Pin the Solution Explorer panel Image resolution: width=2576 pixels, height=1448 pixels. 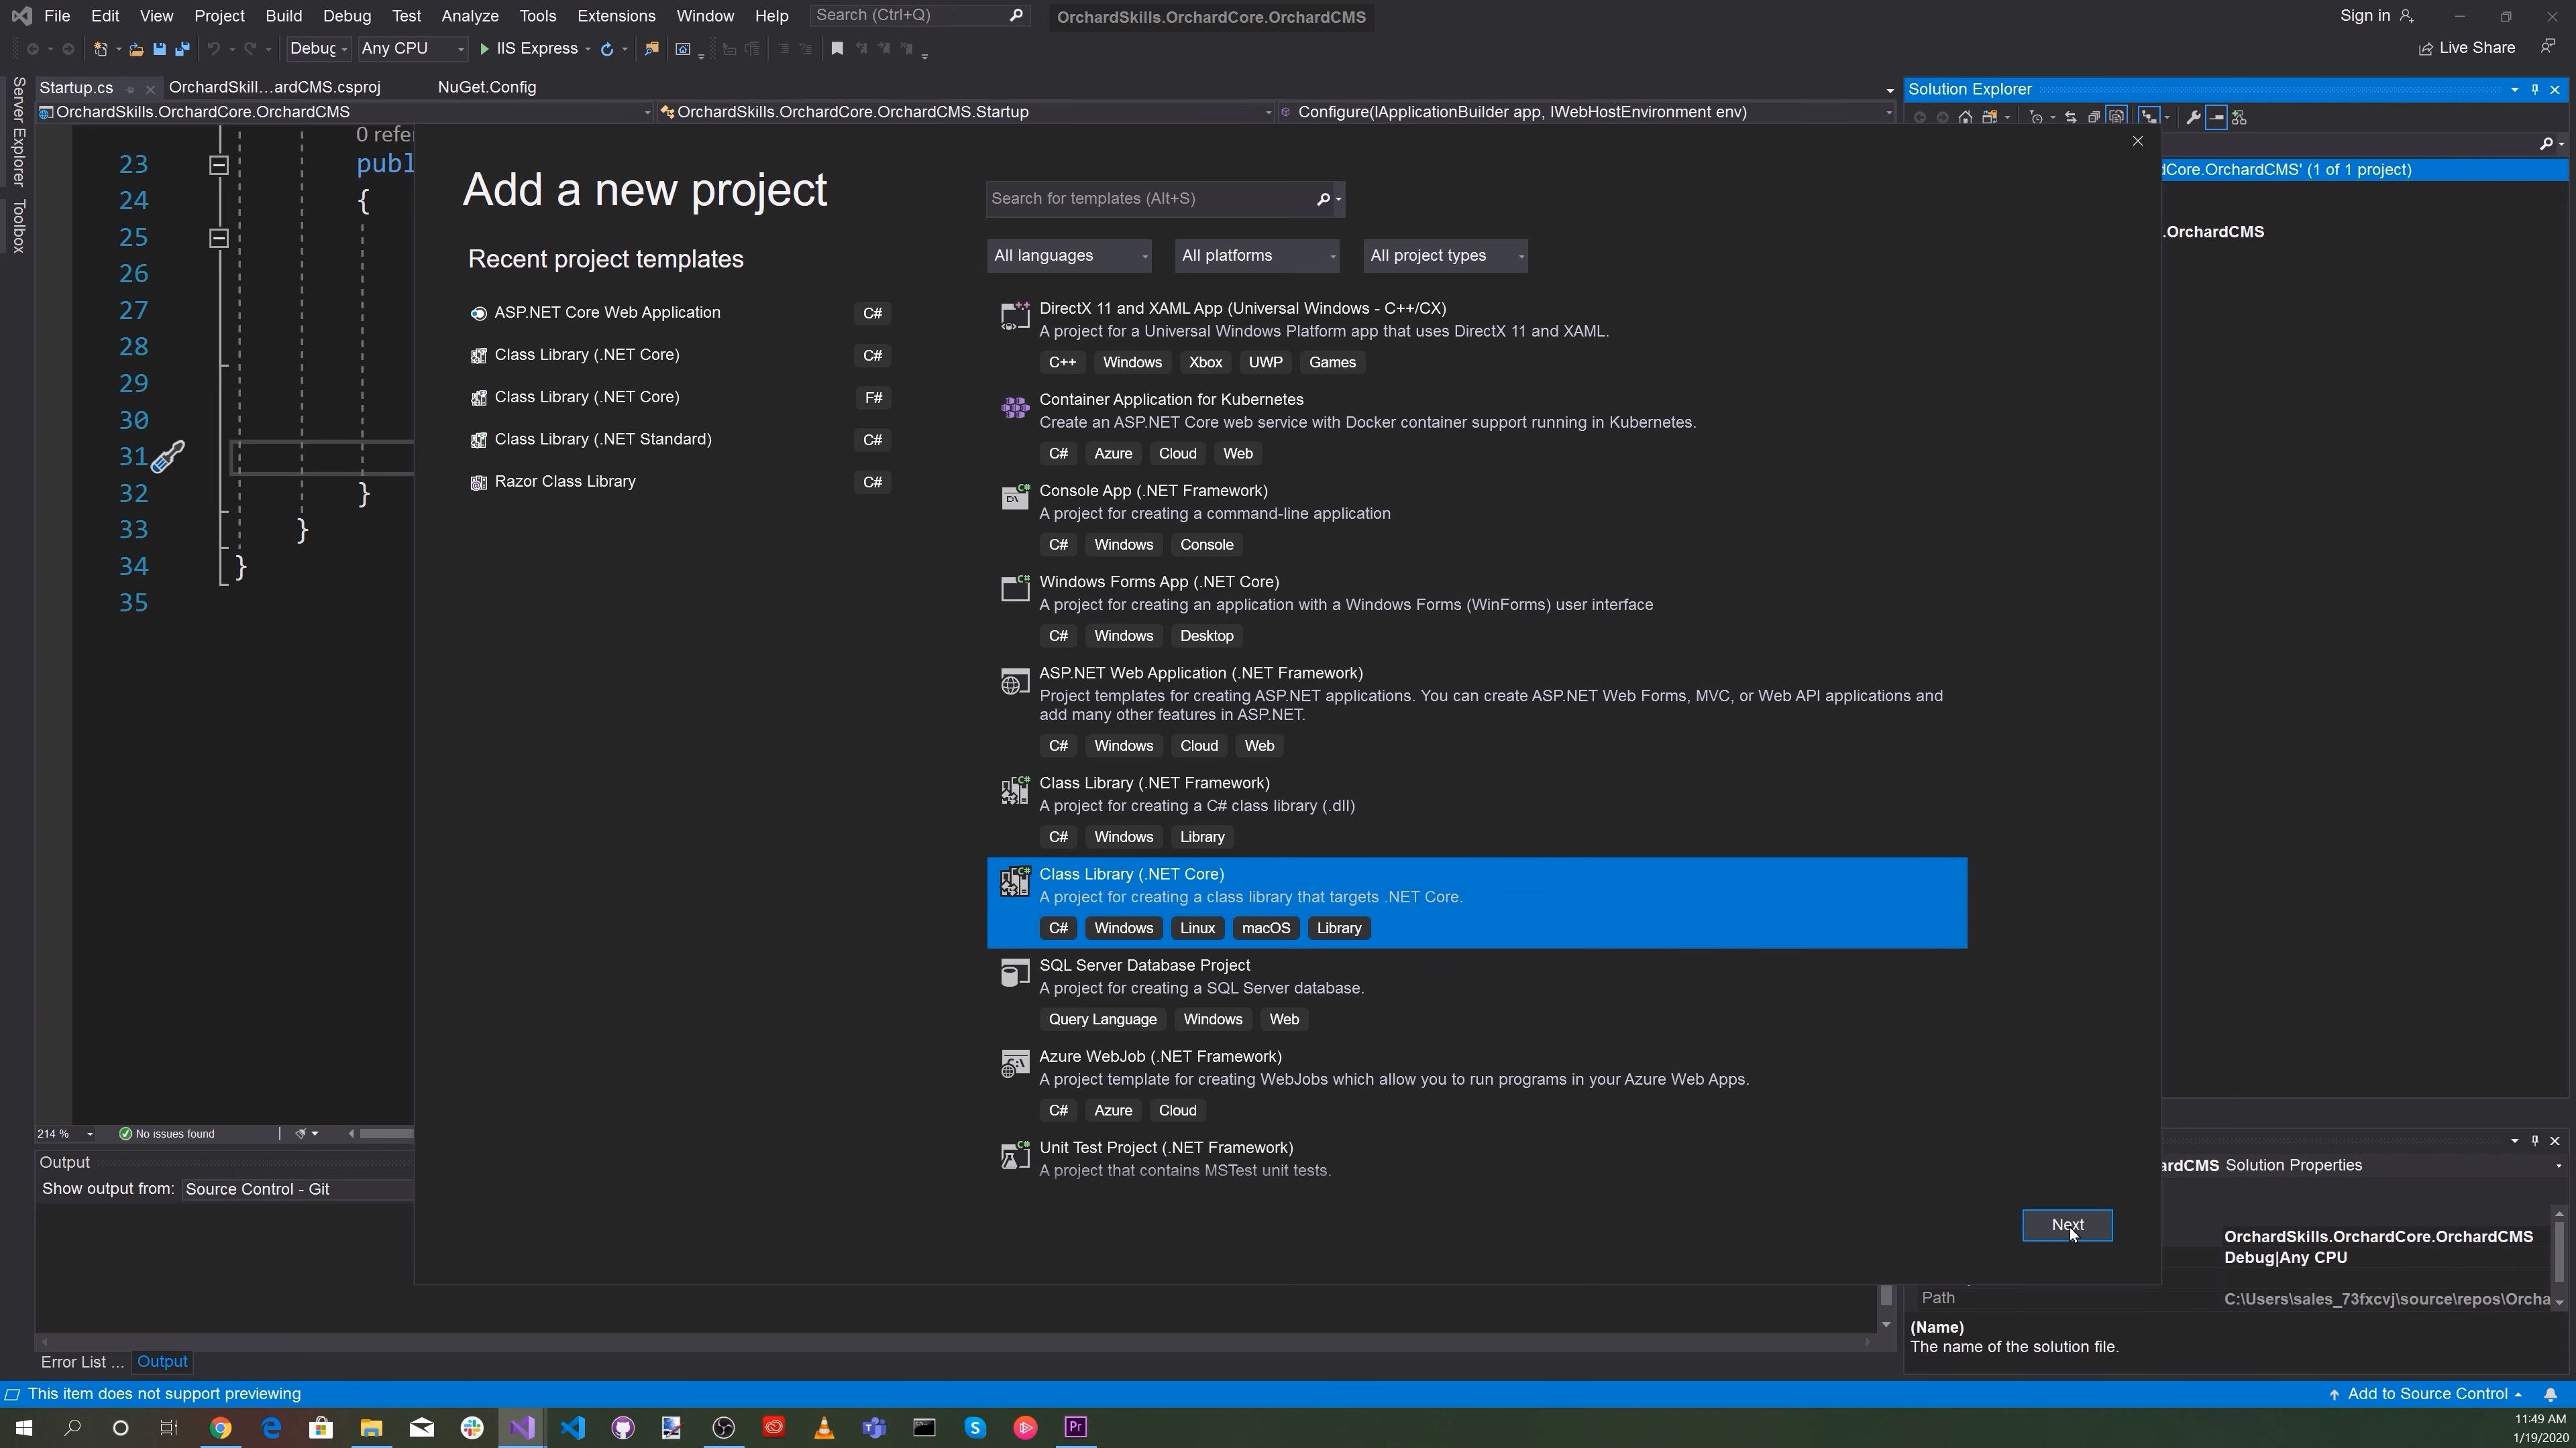click(2535, 89)
